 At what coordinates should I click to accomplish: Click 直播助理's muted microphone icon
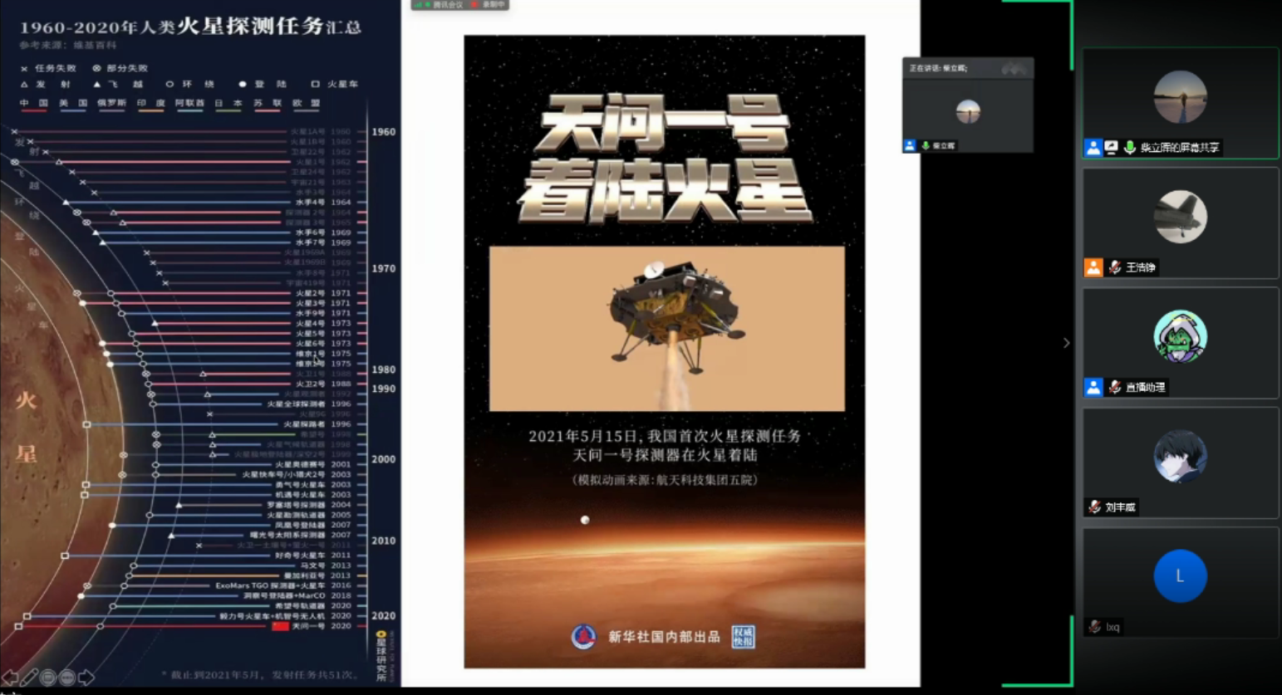coord(1115,387)
